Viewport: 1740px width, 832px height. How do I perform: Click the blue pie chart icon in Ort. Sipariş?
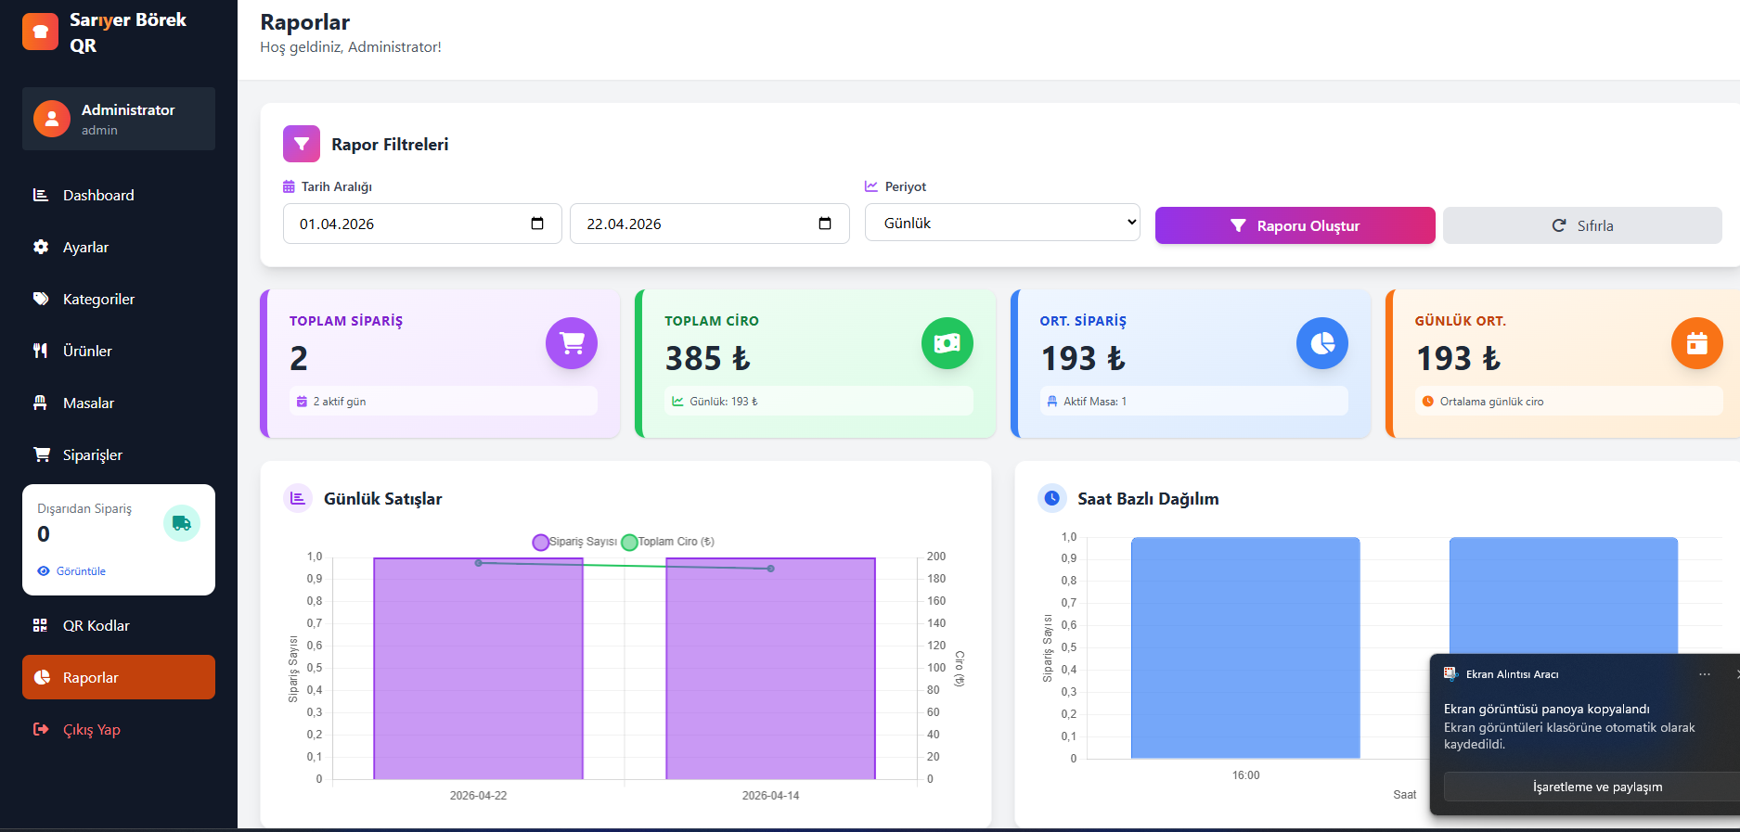point(1321,343)
